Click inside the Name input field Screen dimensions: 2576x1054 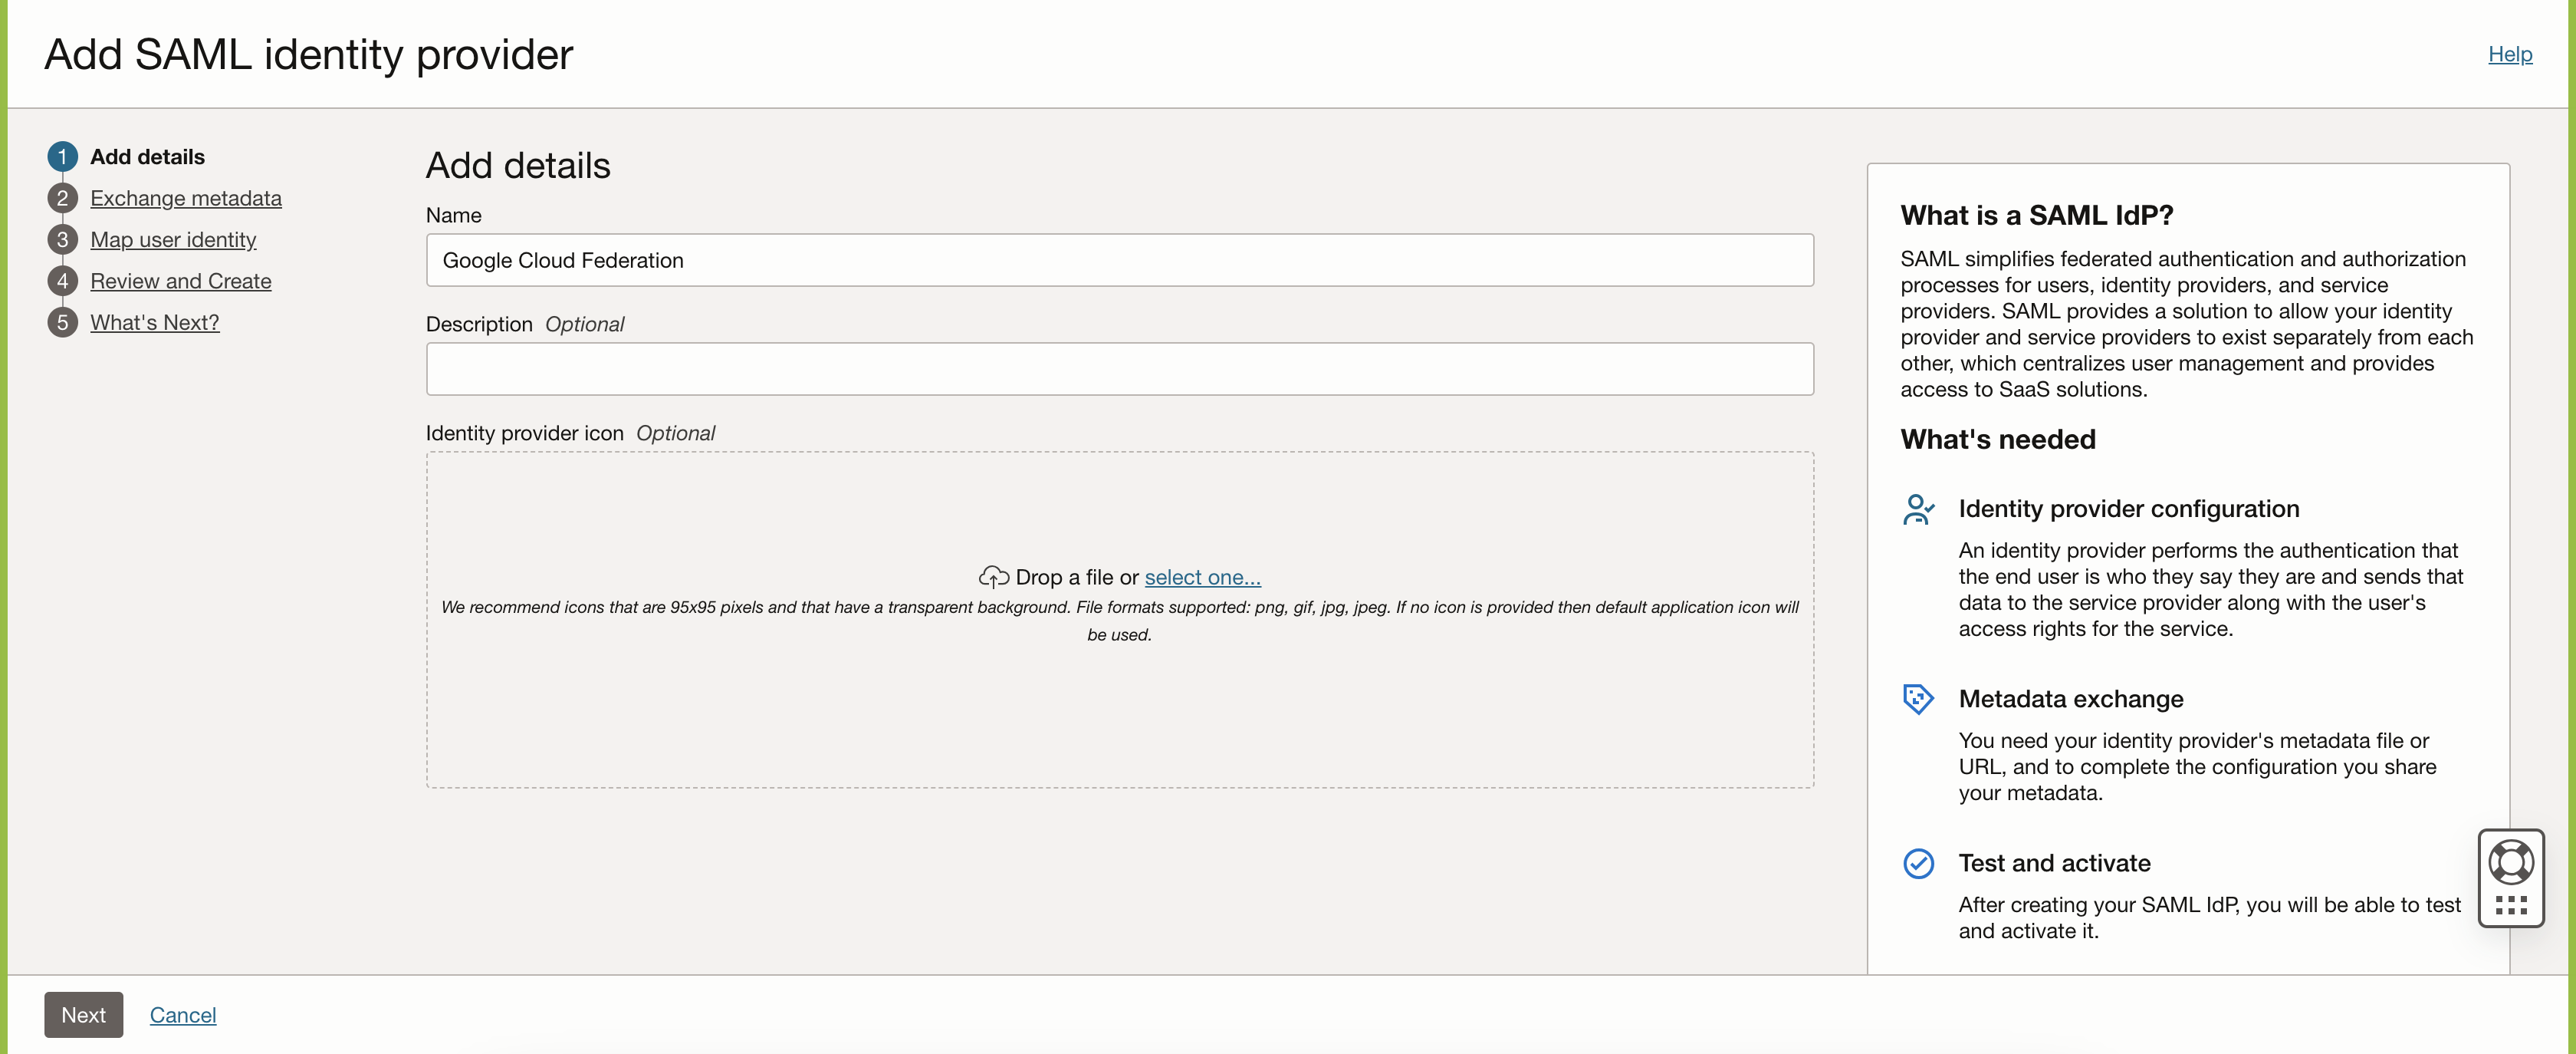[1120, 260]
